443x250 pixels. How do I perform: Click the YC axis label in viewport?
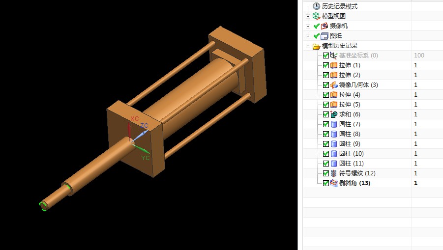(146, 158)
